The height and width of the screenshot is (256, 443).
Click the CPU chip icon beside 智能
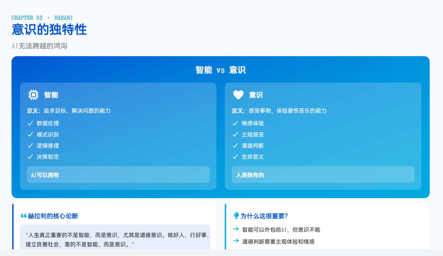[33, 95]
